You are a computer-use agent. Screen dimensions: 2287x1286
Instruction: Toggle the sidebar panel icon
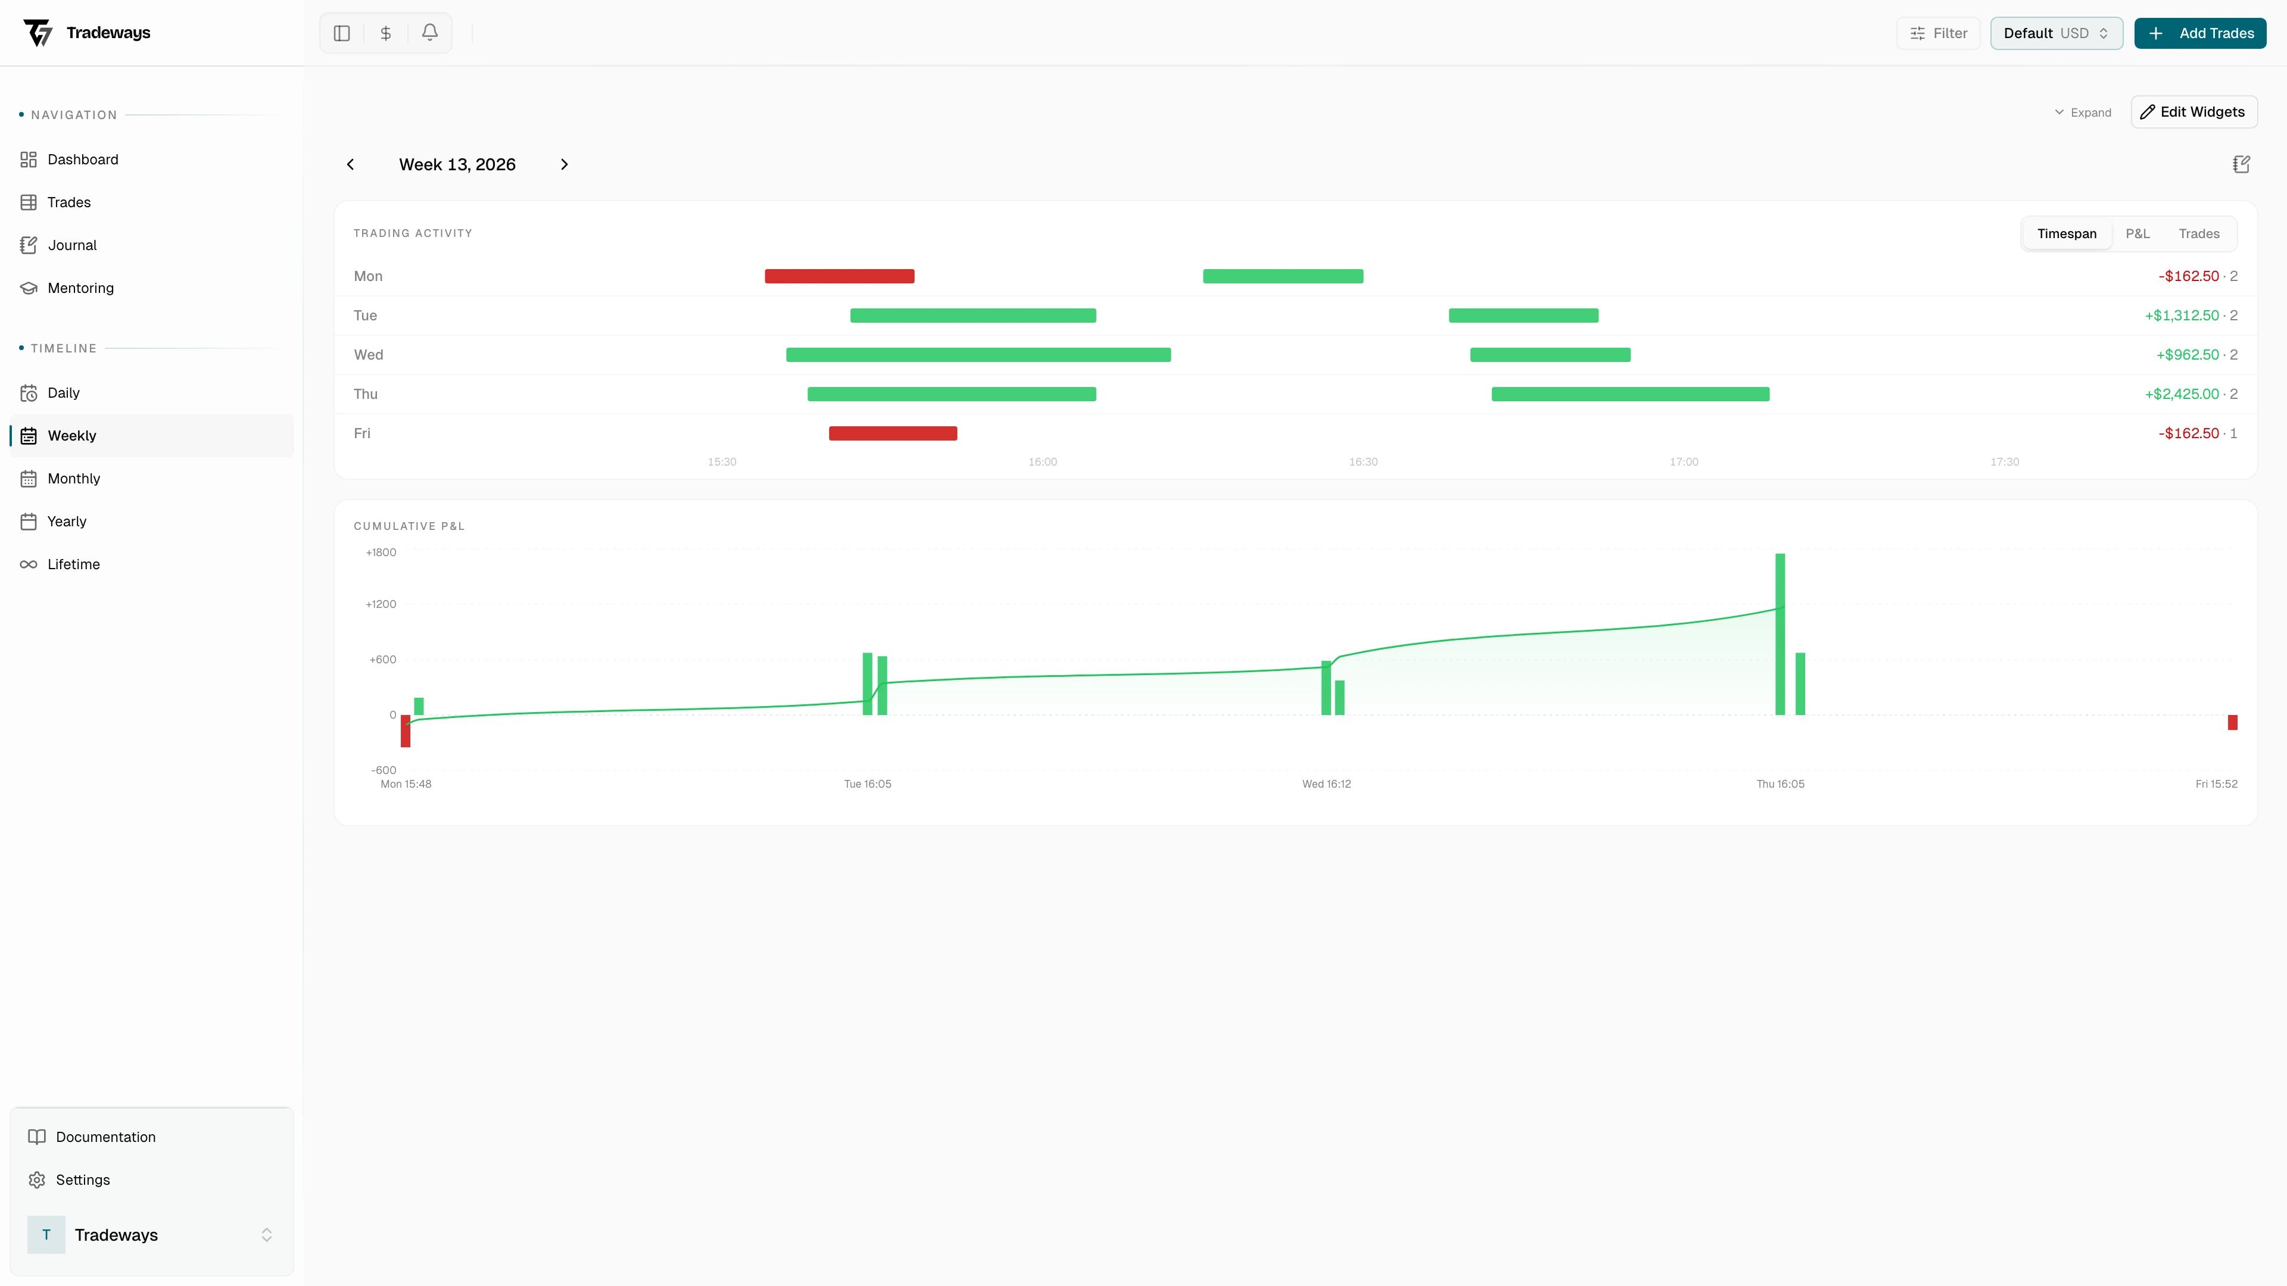click(342, 33)
